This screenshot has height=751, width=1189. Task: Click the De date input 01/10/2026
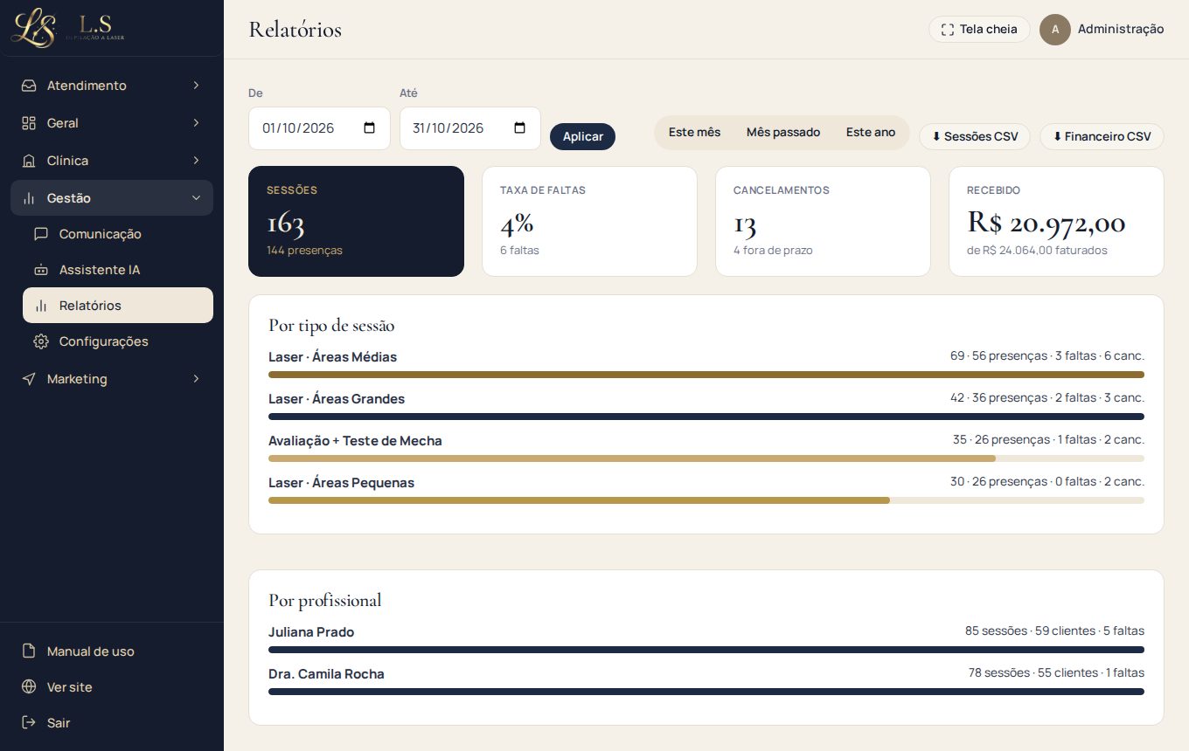click(319, 128)
